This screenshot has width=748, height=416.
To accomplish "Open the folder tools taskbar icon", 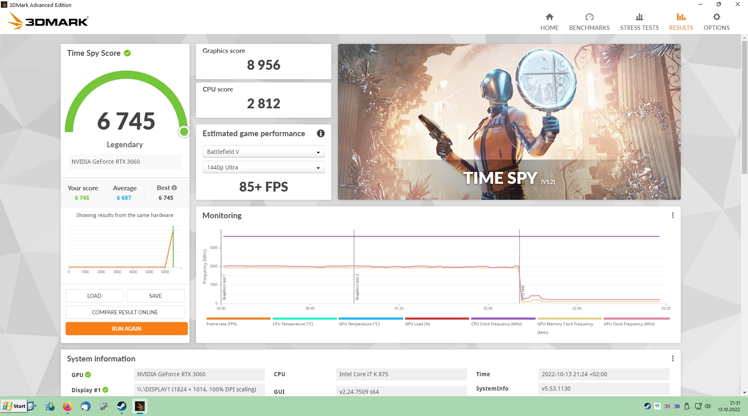I will 104,406.
